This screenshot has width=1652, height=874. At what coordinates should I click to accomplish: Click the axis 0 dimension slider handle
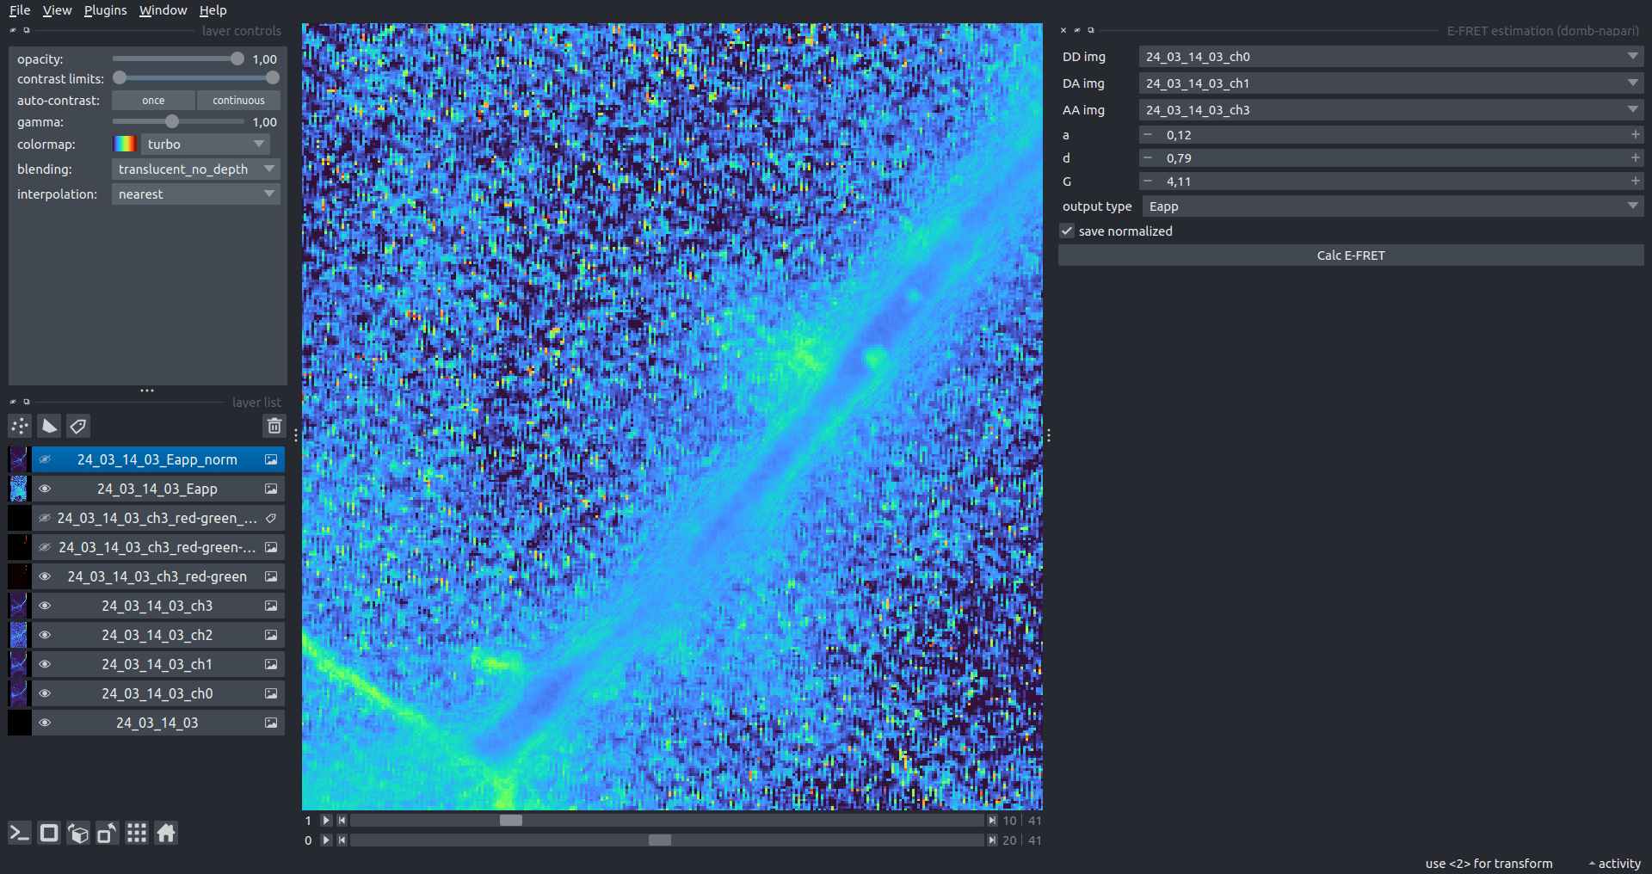[x=660, y=840]
